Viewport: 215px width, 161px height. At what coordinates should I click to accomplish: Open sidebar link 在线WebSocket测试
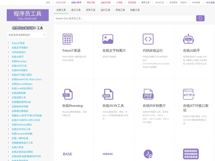click(x=22, y=125)
